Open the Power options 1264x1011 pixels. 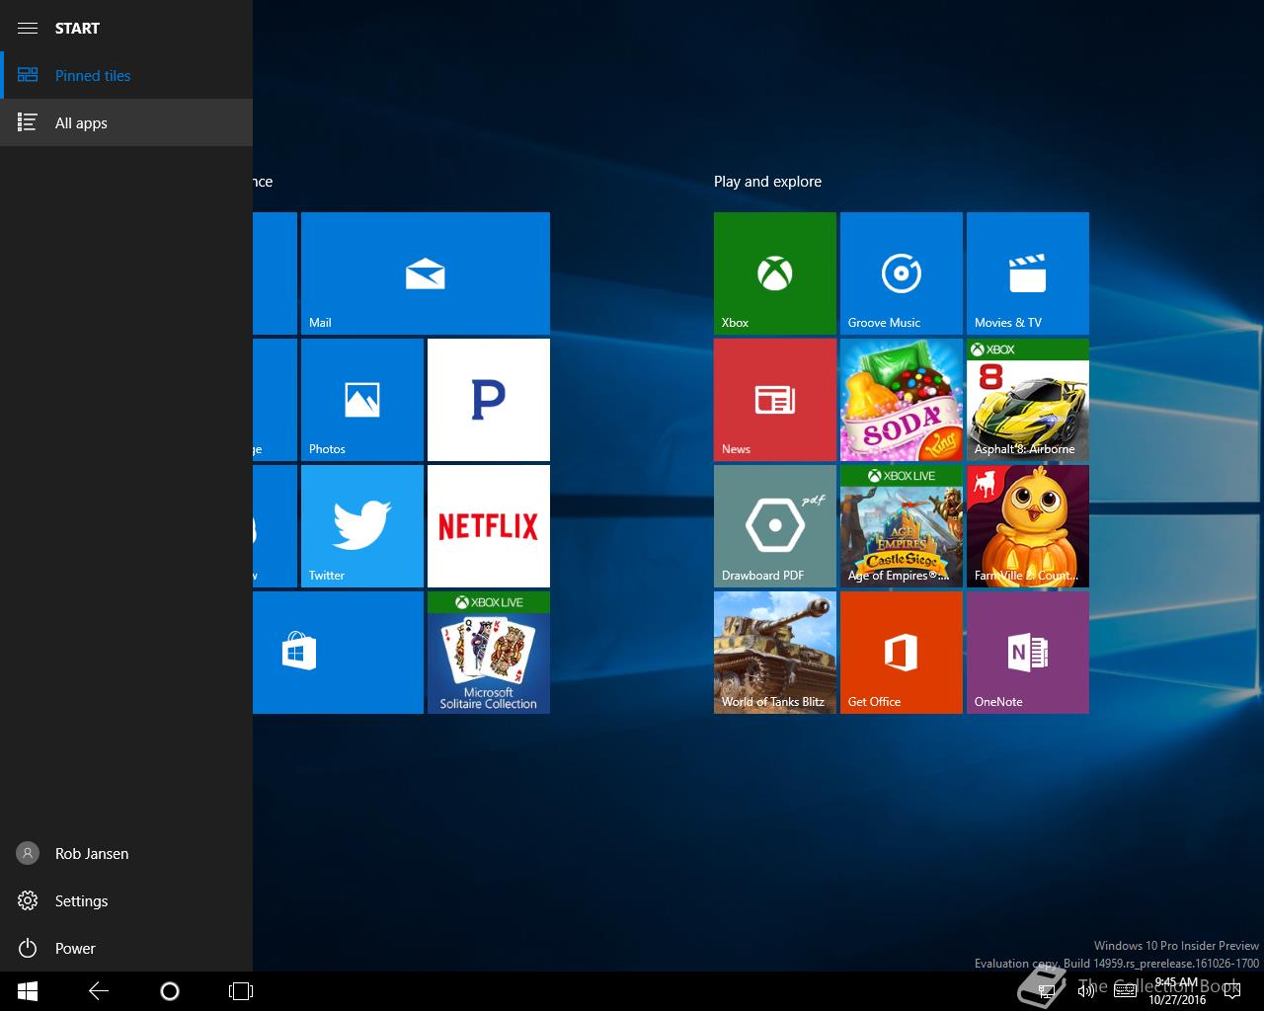[x=126, y=948]
